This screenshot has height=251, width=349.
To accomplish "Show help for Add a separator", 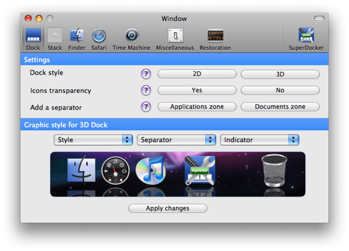I will coord(146,107).
